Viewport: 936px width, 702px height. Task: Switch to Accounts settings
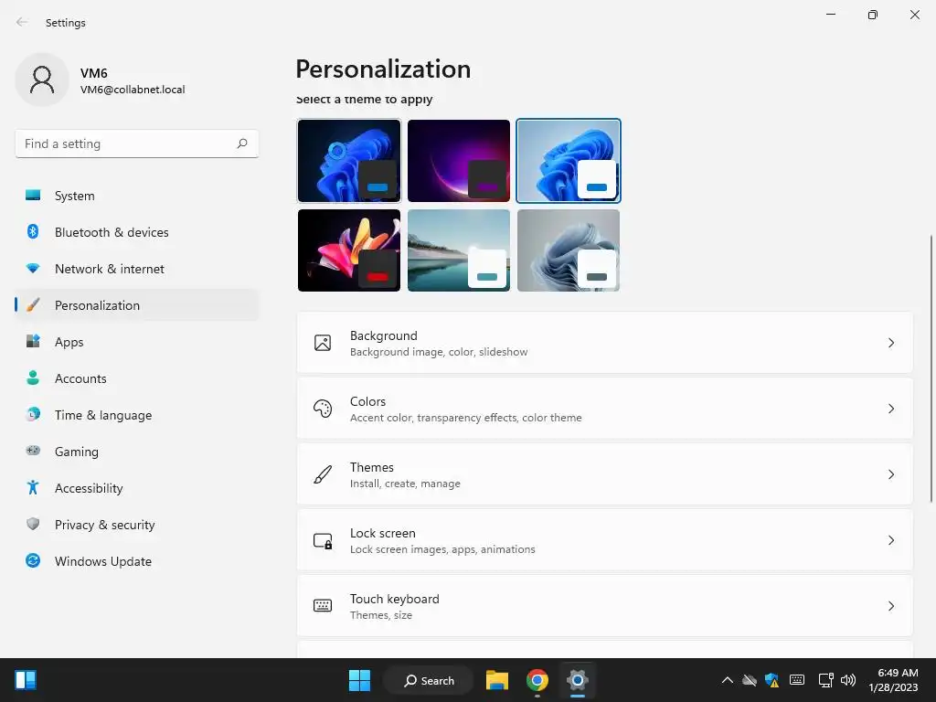point(137,378)
